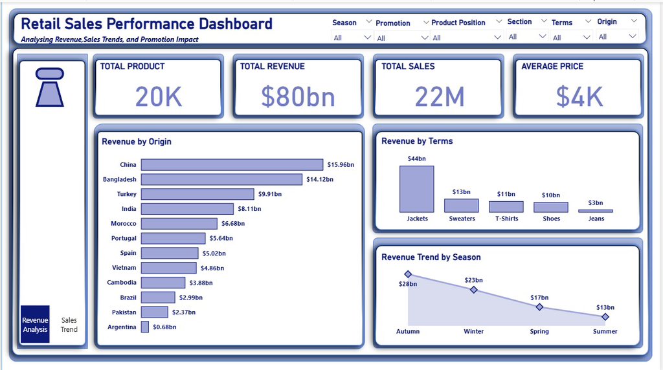The height and width of the screenshot is (370, 663).
Task: Open the Section filter dropdown
Action: (527, 37)
